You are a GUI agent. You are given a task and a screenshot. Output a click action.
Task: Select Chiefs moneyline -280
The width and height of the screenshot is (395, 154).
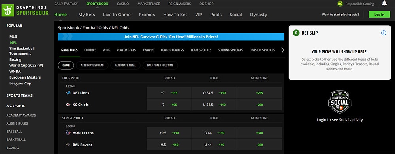click(x=260, y=104)
